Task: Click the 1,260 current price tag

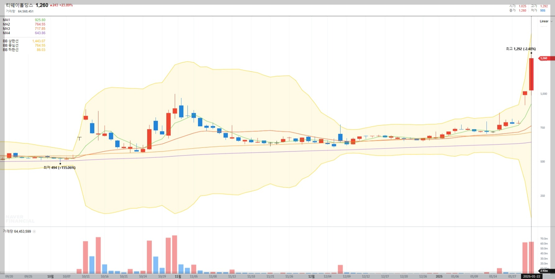Action: tap(546, 58)
